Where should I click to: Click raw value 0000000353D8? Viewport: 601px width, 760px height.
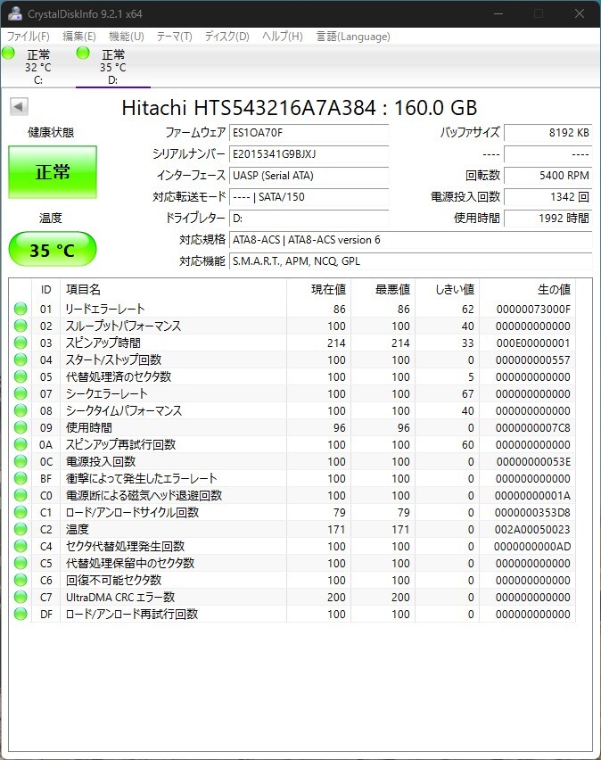click(x=532, y=513)
